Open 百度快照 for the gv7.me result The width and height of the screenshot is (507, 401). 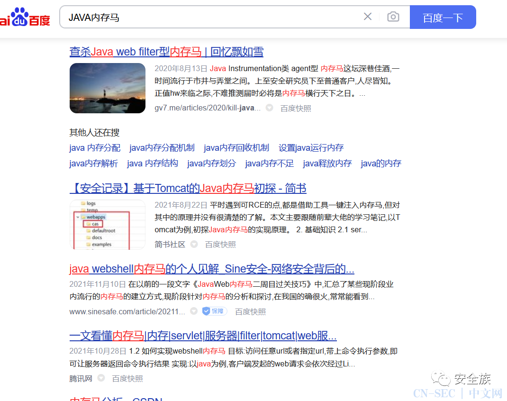click(296, 109)
